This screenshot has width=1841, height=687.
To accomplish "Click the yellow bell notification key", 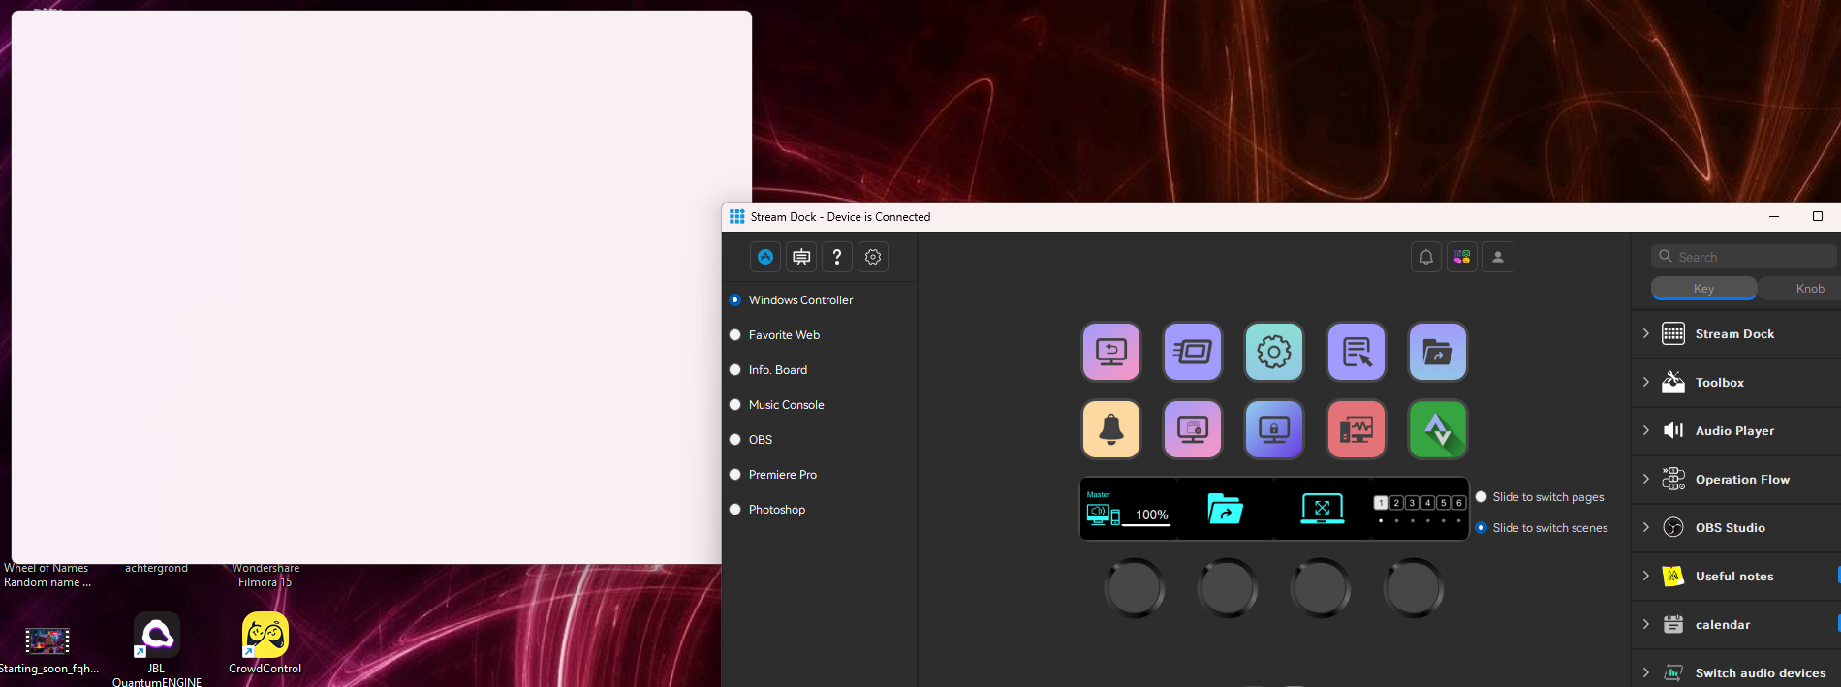I will coord(1111,429).
